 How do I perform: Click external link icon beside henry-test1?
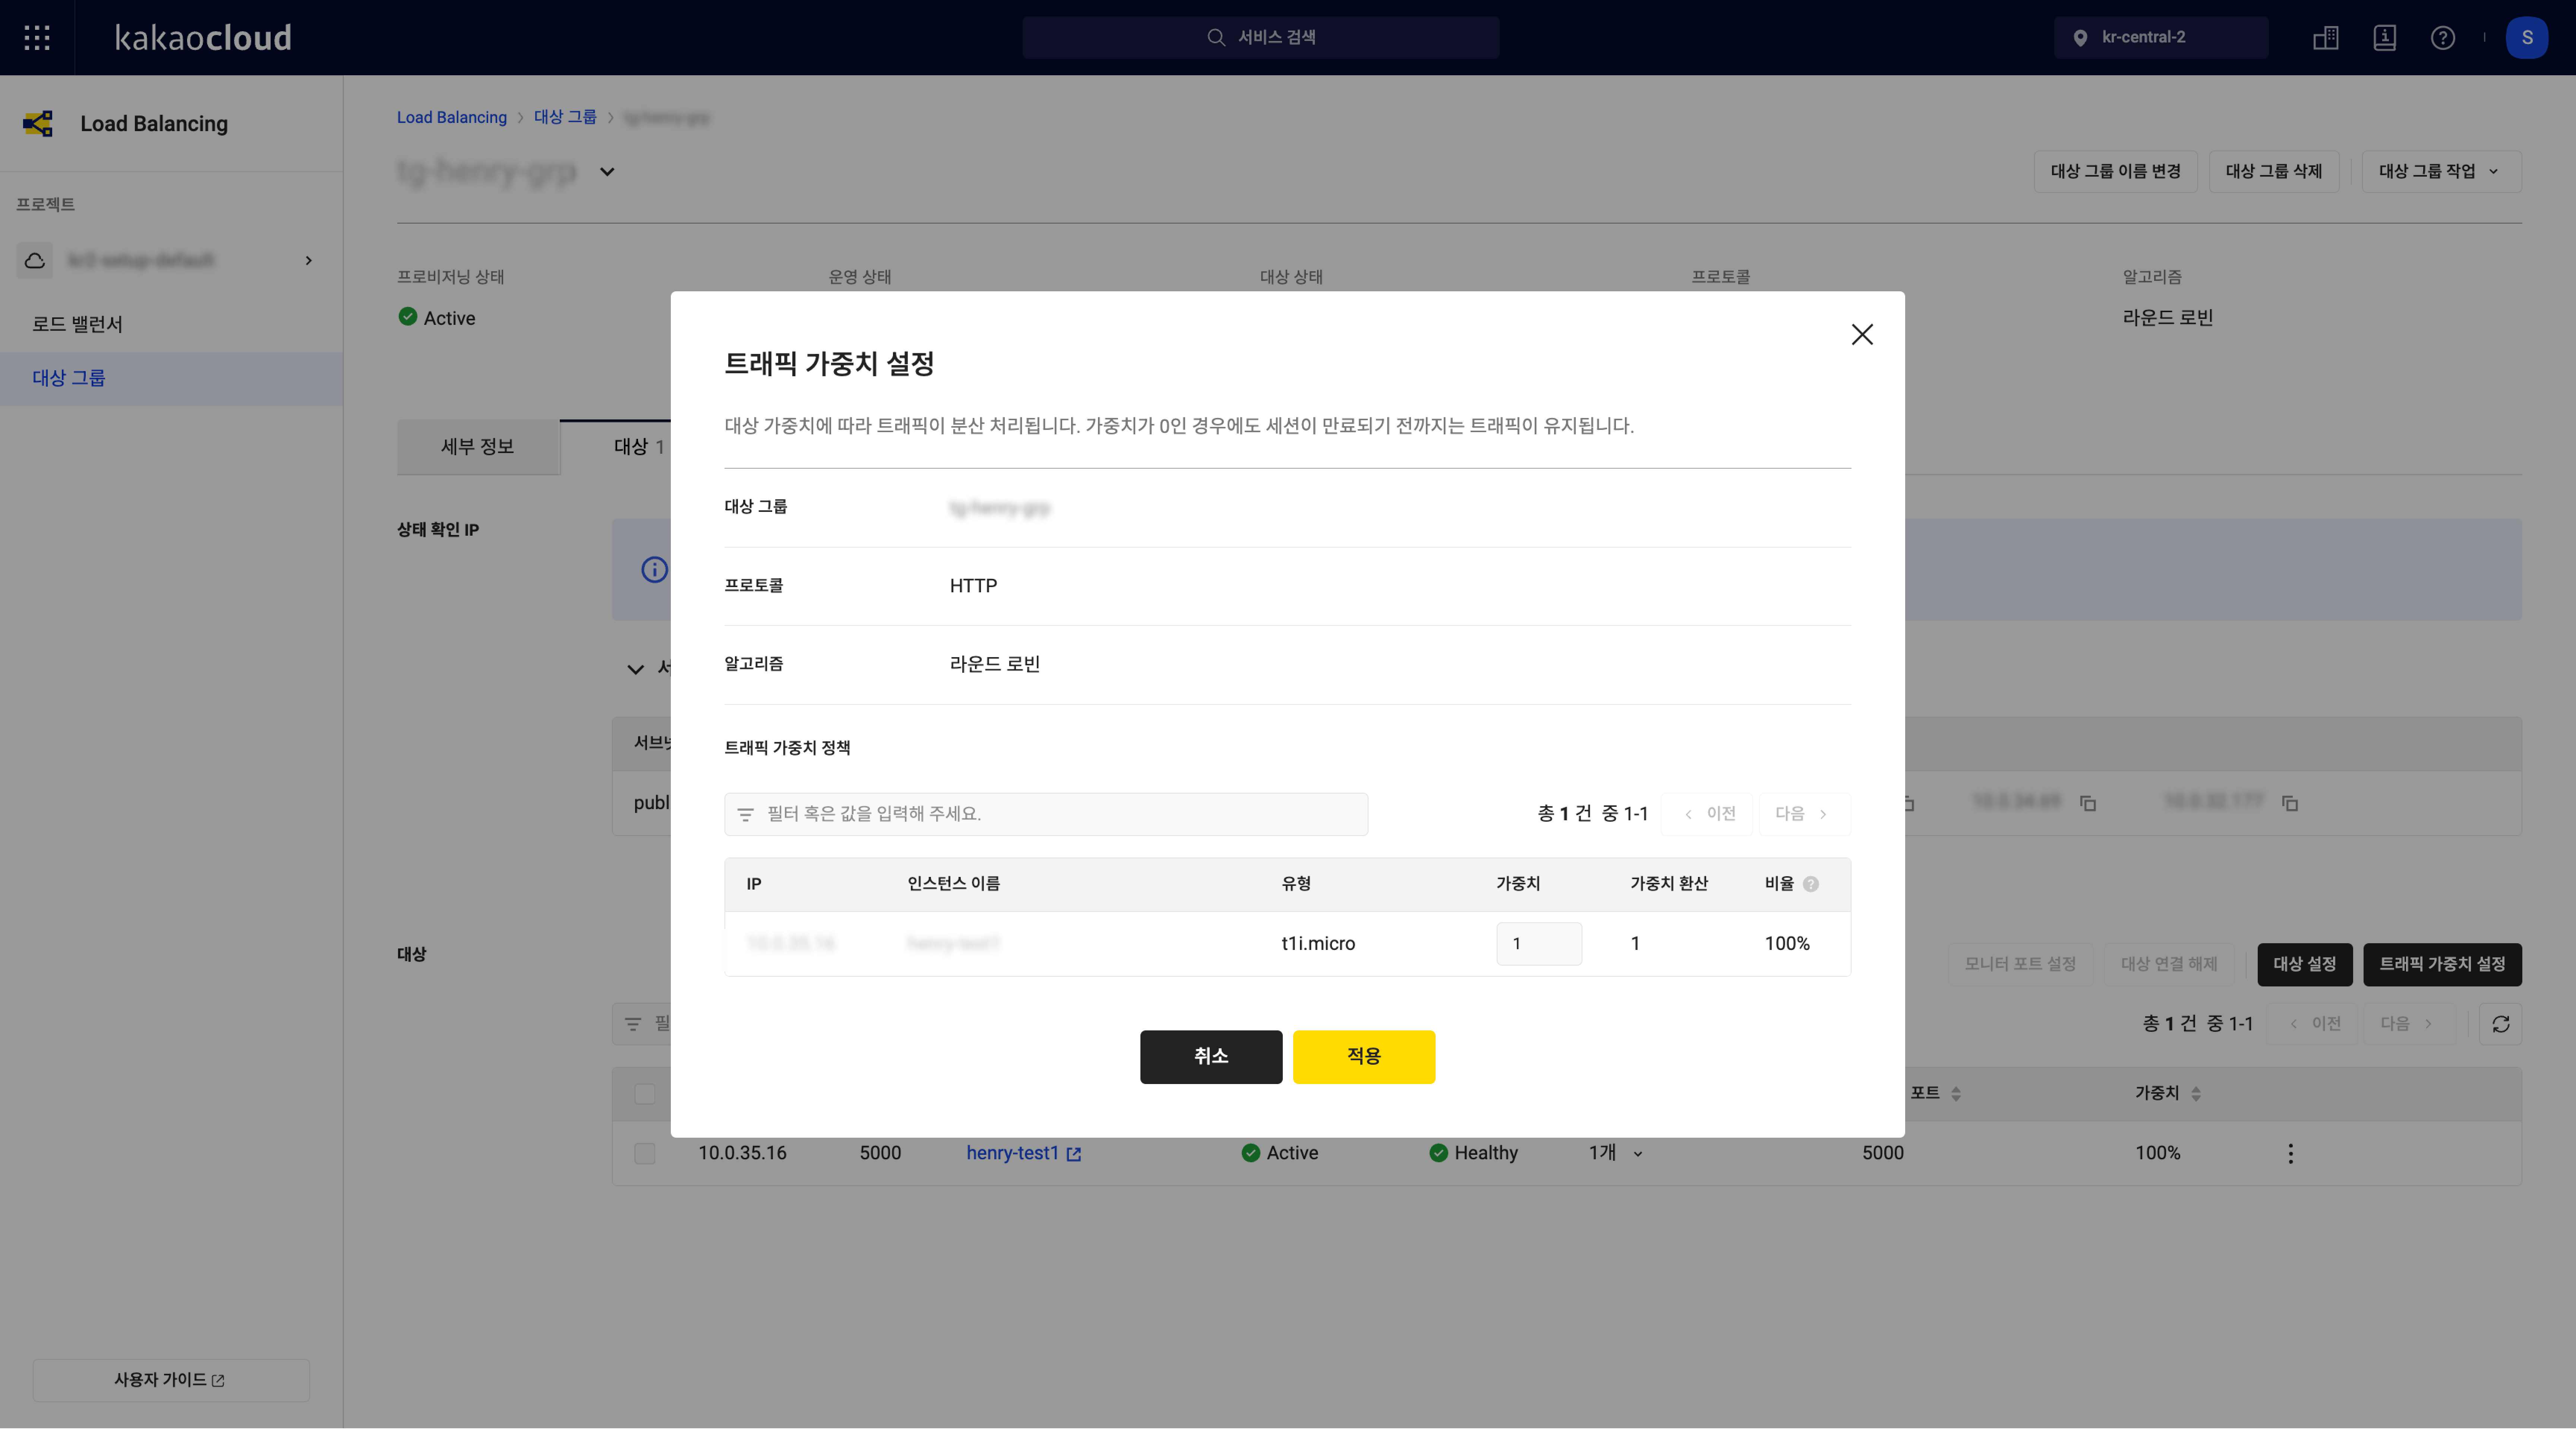[1074, 1154]
